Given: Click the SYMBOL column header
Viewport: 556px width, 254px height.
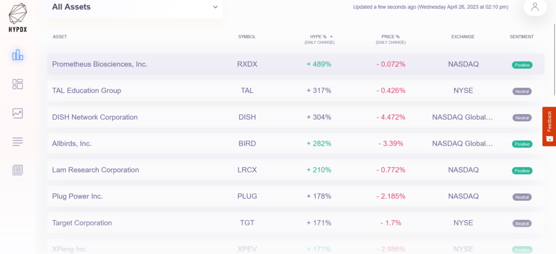Looking at the screenshot, I should (247, 37).
